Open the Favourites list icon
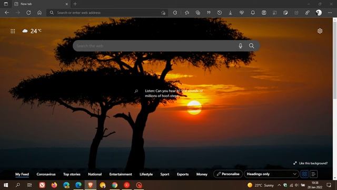The height and width of the screenshot is (190, 337). pyautogui.click(x=187, y=13)
